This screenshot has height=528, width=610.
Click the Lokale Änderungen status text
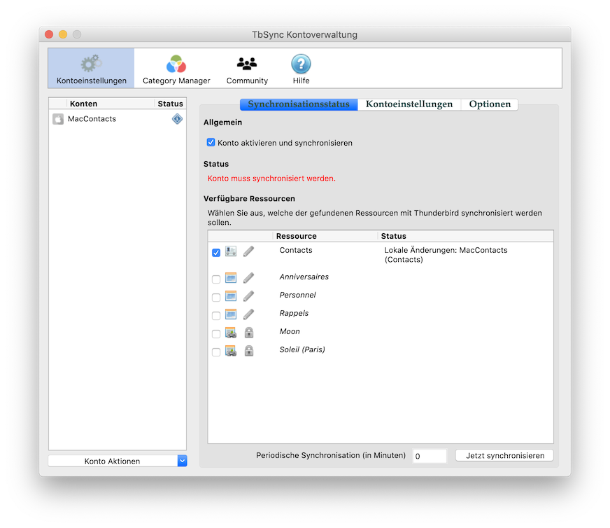coord(446,255)
